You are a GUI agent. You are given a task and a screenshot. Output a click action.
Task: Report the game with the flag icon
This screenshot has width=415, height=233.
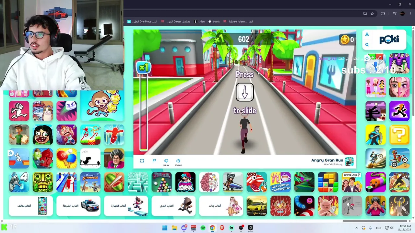coord(154,161)
